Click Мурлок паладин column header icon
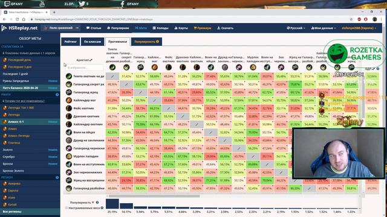The width and height of the screenshot is (387, 217). click(x=253, y=67)
